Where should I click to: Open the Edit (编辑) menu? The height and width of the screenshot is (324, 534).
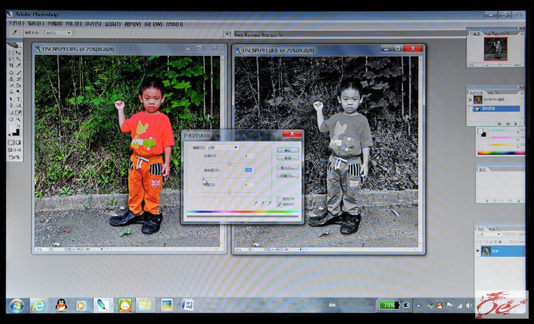click(x=35, y=23)
